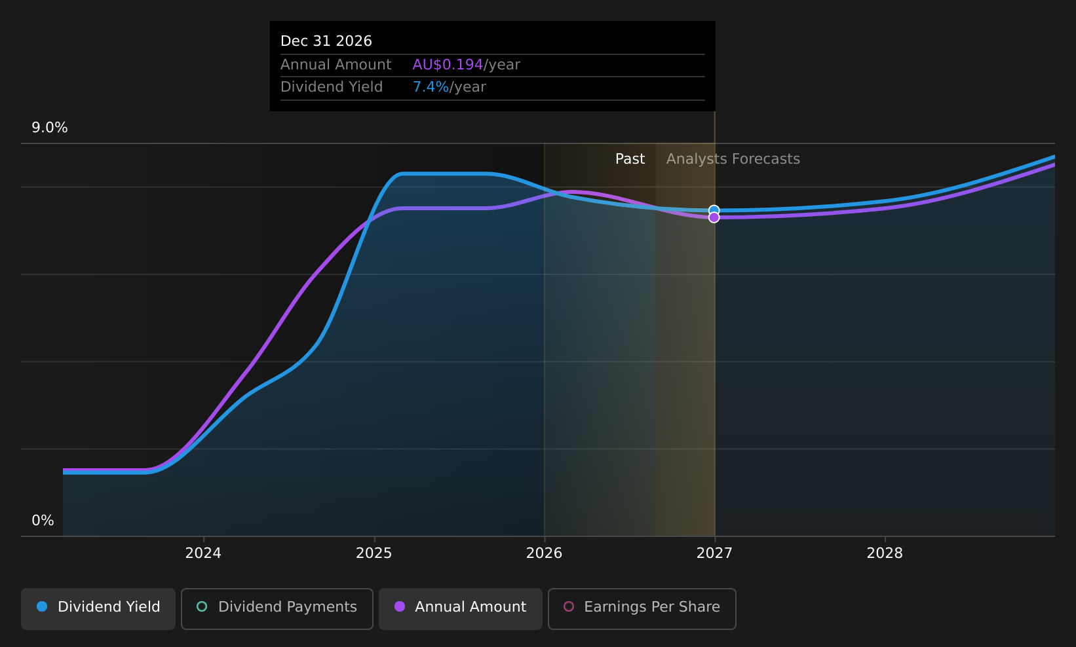Toggle the Dividend Yield legend button
The image size is (1076, 647).
(98, 609)
